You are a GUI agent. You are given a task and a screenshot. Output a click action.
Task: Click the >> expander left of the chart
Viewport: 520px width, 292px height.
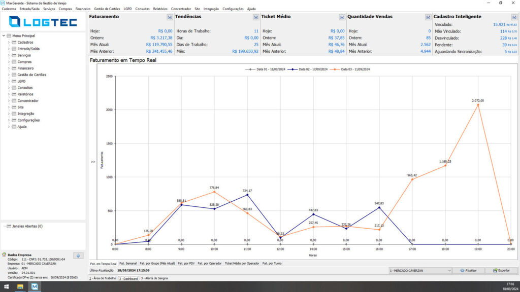[x=93, y=162]
